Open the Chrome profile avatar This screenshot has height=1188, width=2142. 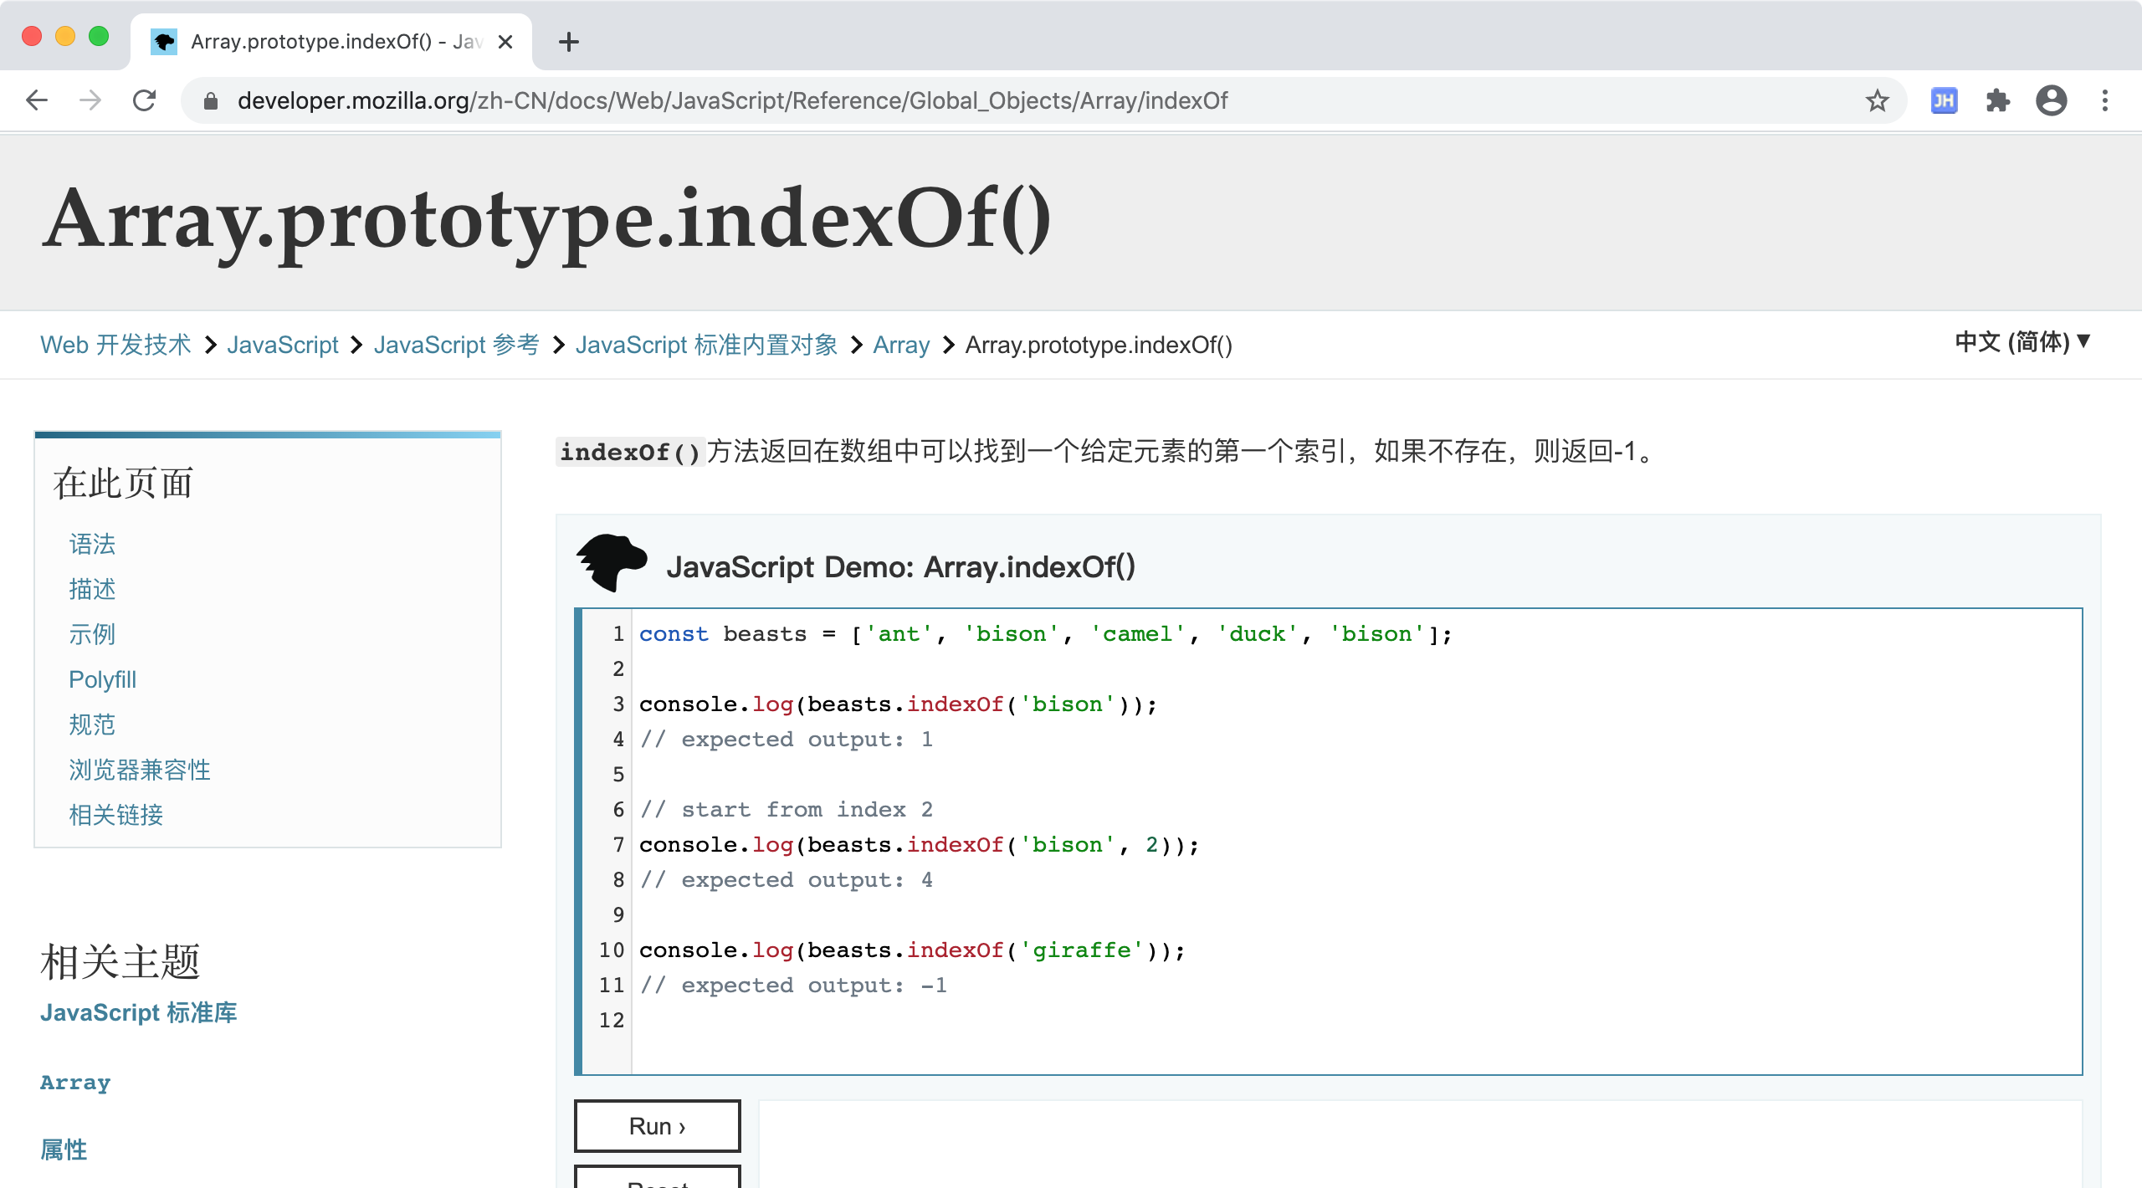pos(2051,100)
